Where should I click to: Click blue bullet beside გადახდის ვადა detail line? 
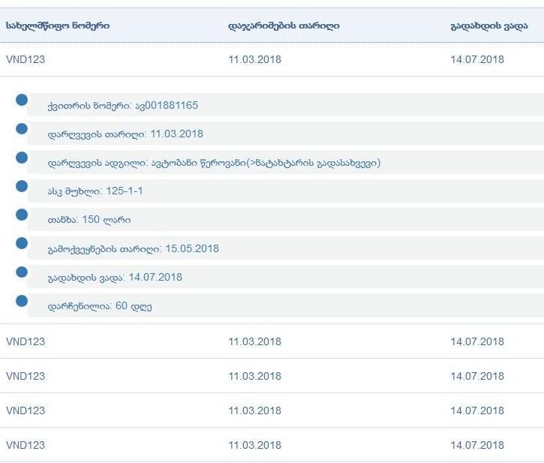(x=22, y=272)
